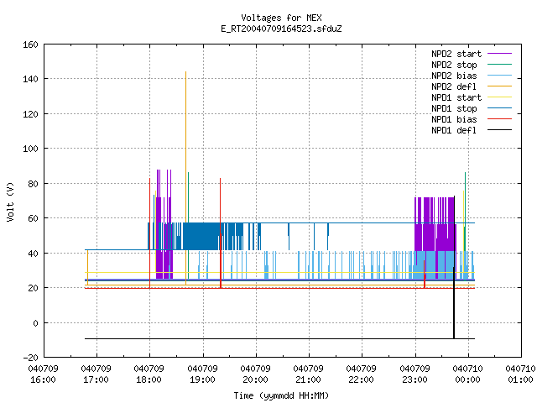Click the -20 y-axis tick label

tap(30, 358)
